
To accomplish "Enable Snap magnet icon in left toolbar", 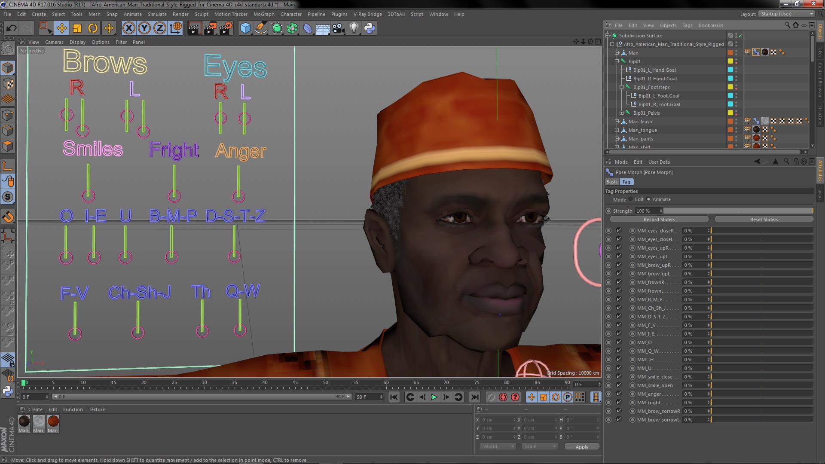I will pos(8,217).
